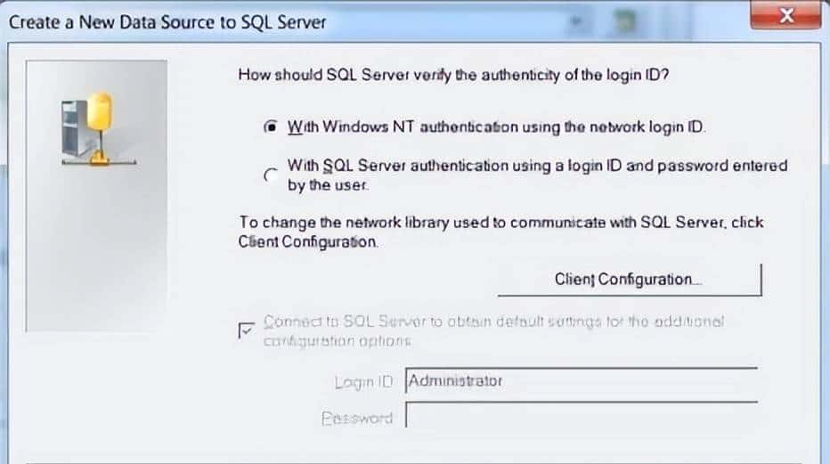The width and height of the screenshot is (830, 464).
Task: Toggle the Connect to SQL Server checkbox
Action: pos(247,330)
